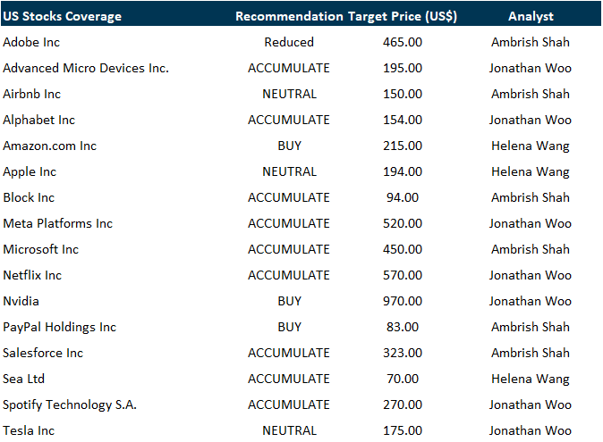Select the Analyst column header
603x442 pixels.
pos(531,16)
